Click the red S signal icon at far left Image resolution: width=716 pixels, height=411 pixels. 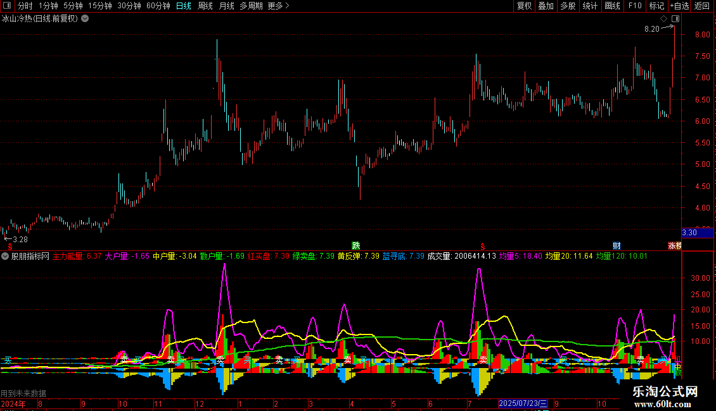click(x=10, y=246)
